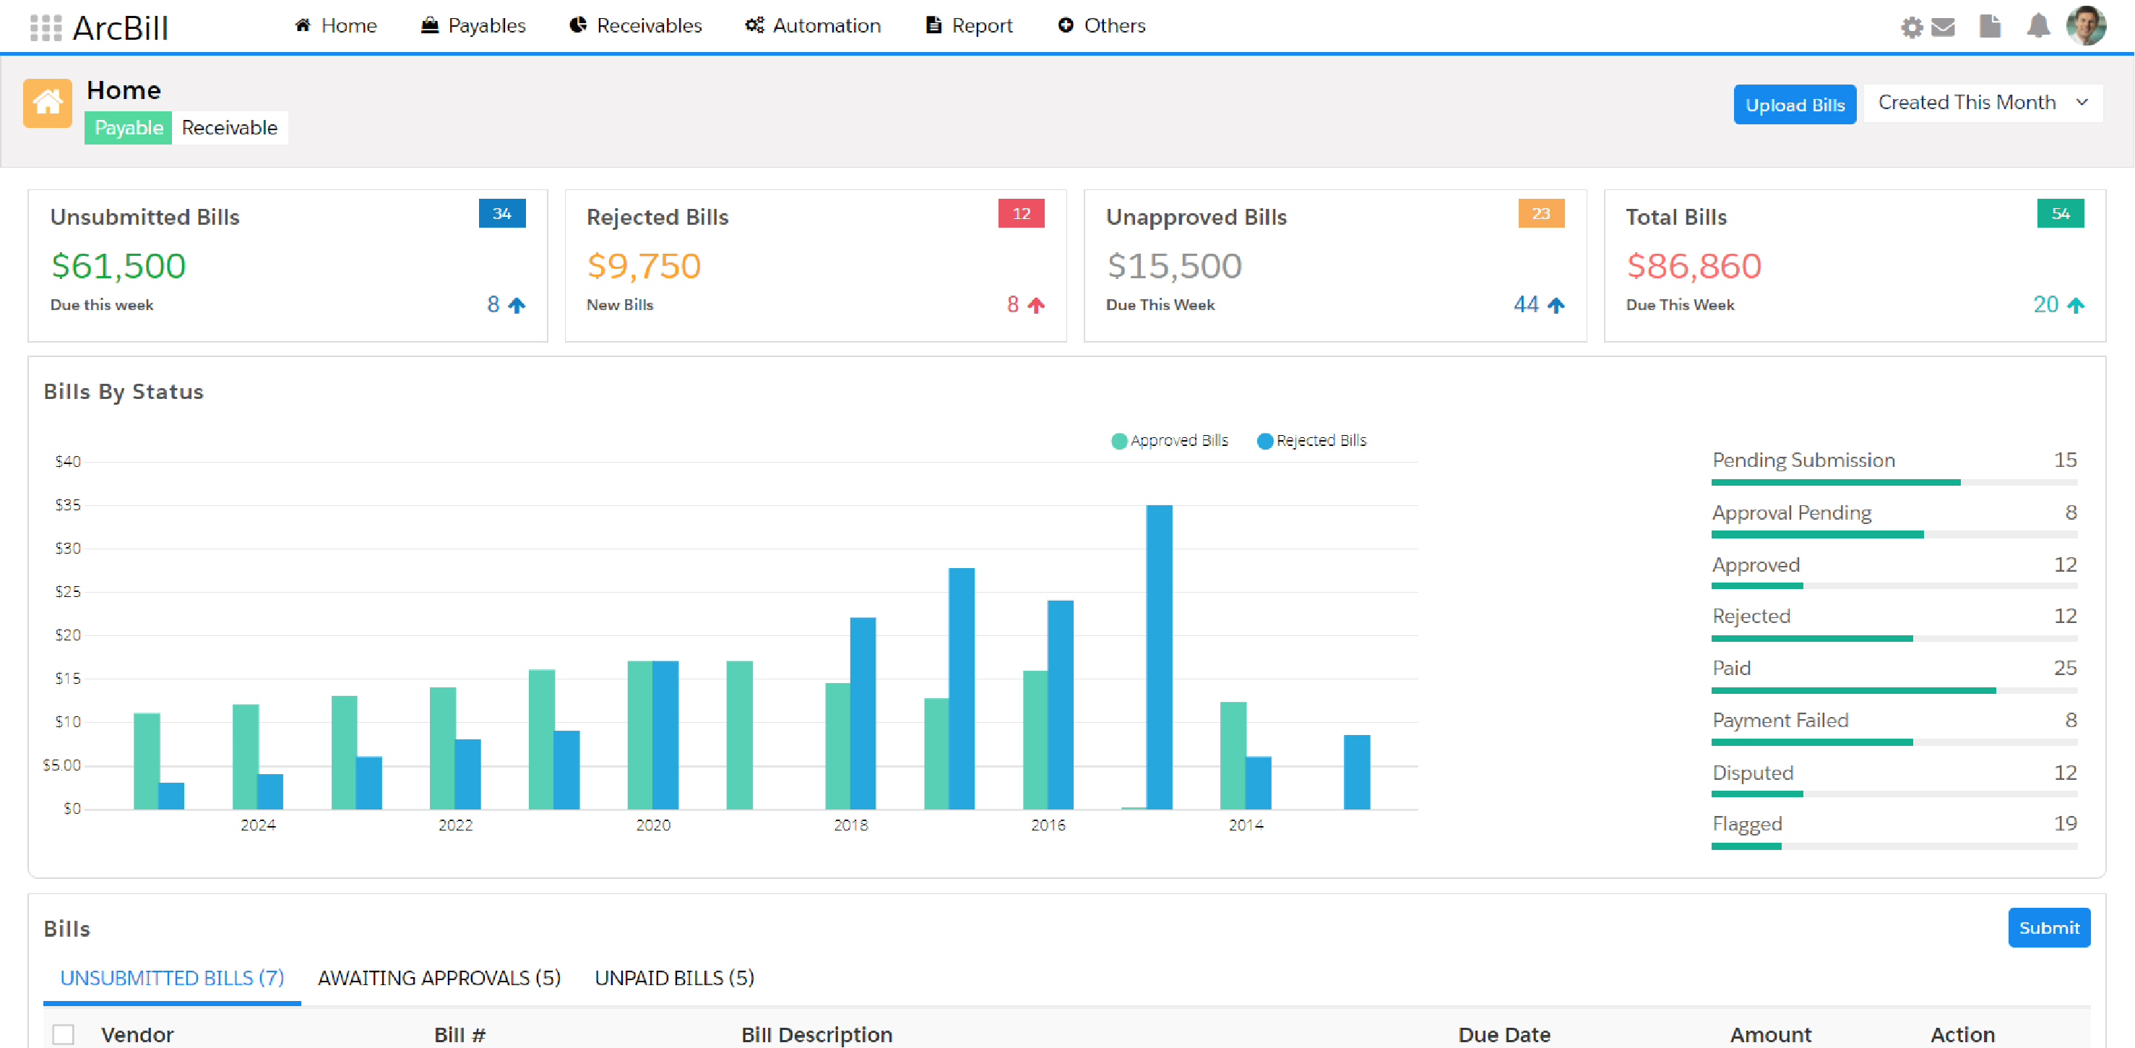Open the mail envelope icon
The image size is (2135, 1048).
pos(1943,26)
